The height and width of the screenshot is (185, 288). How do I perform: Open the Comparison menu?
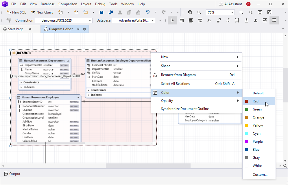[68, 4]
